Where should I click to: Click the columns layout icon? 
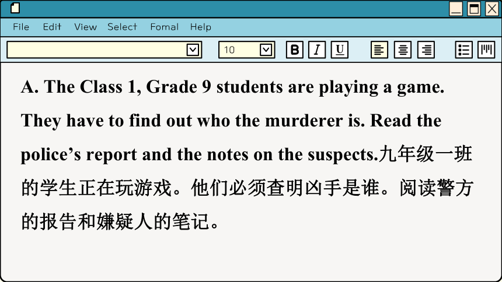[x=486, y=50]
